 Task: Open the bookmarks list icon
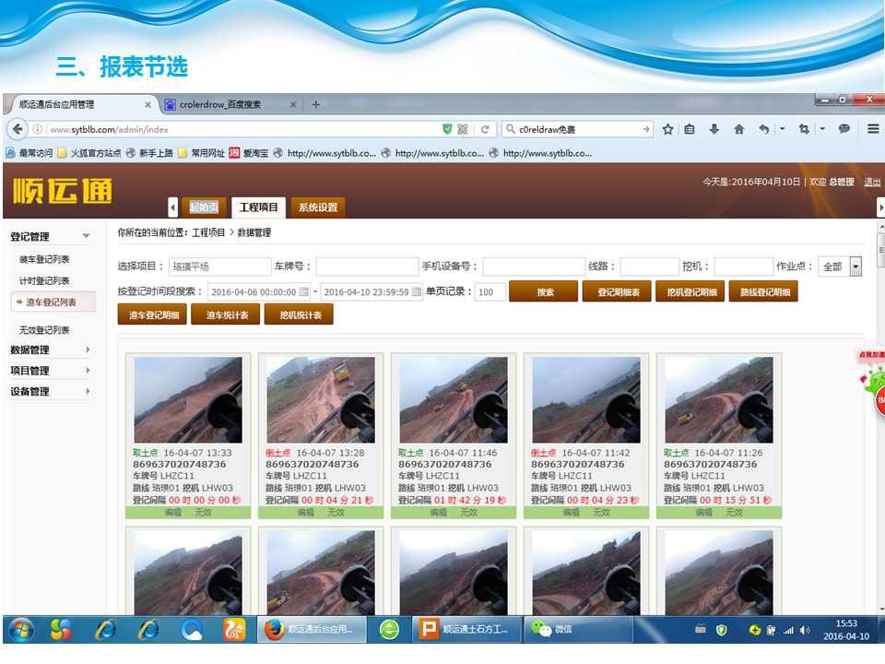tap(690, 129)
